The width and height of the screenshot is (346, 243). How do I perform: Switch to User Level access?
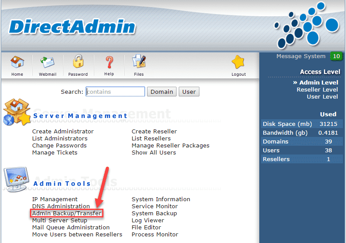322,97
